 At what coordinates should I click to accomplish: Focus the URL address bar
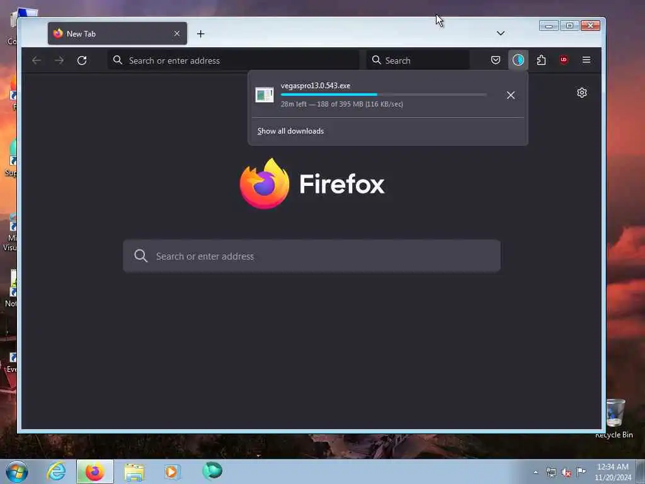click(233, 60)
